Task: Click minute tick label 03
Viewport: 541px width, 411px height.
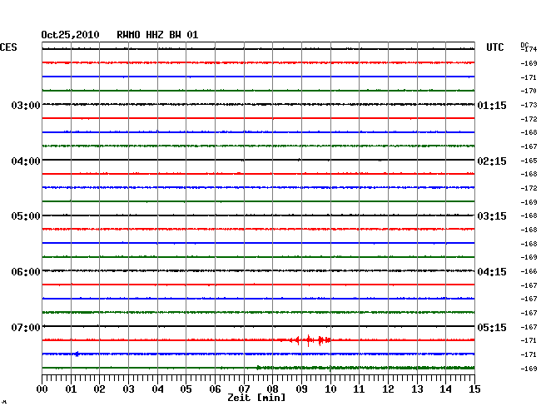Action: coord(129,389)
